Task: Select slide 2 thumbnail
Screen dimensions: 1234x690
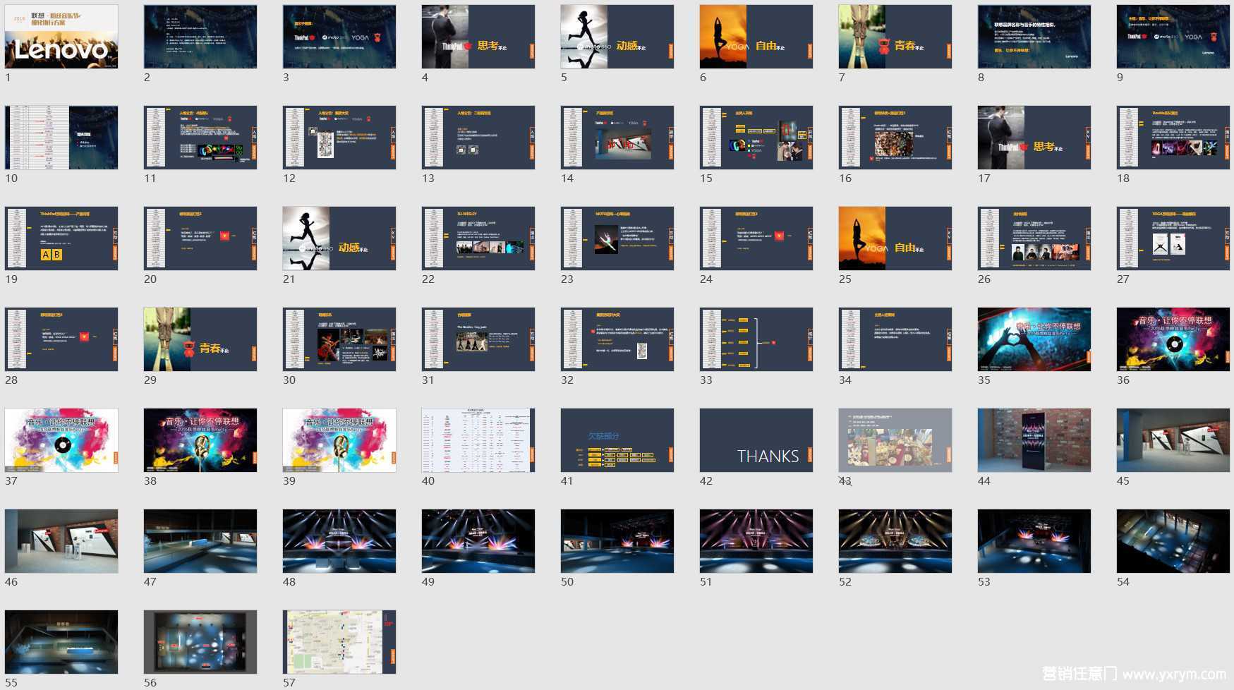Action: pos(200,37)
